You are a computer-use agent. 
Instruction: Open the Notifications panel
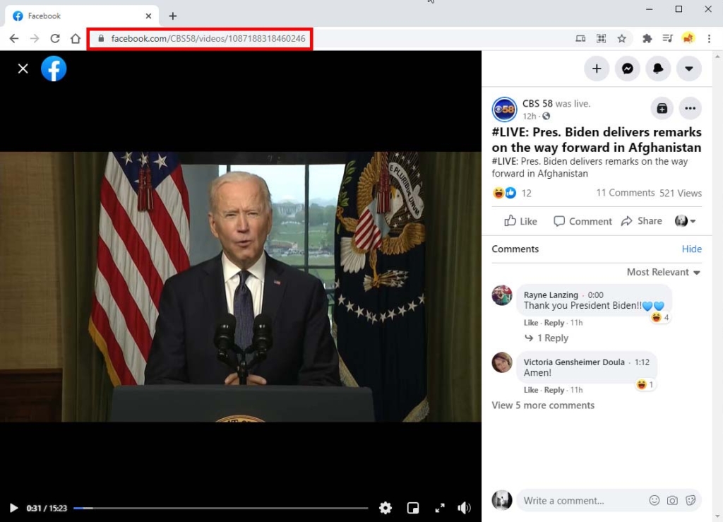click(x=659, y=69)
